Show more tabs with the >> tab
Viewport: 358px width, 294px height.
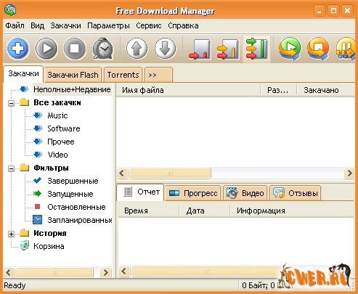click(x=158, y=75)
